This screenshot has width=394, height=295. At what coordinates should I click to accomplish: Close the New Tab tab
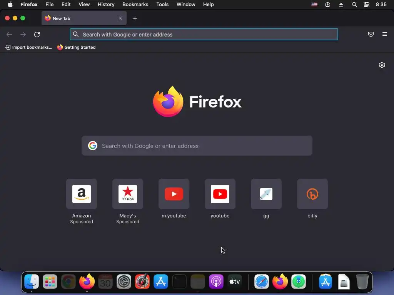click(x=120, y=18)
